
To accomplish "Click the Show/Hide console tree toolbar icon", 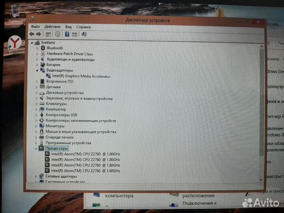I will (x=48, y=34).
